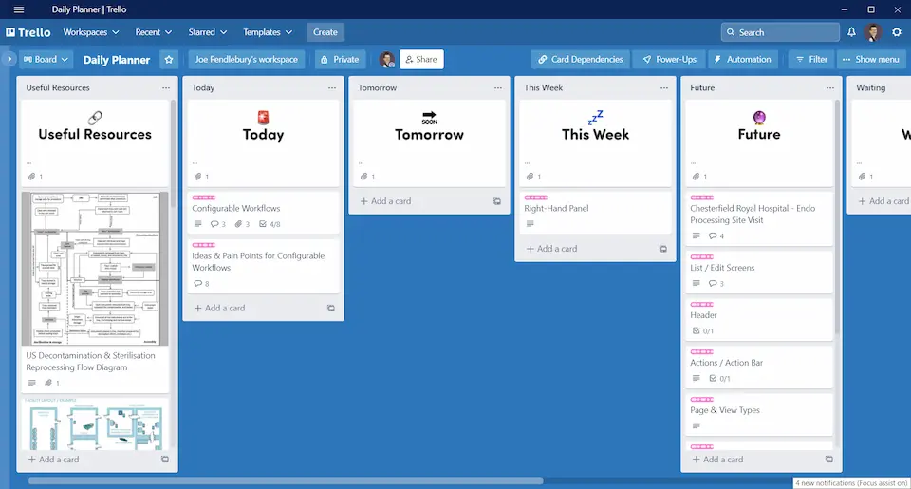911x489 pixels.
Task: Open the Header card in Future
Action: (759, 319)
